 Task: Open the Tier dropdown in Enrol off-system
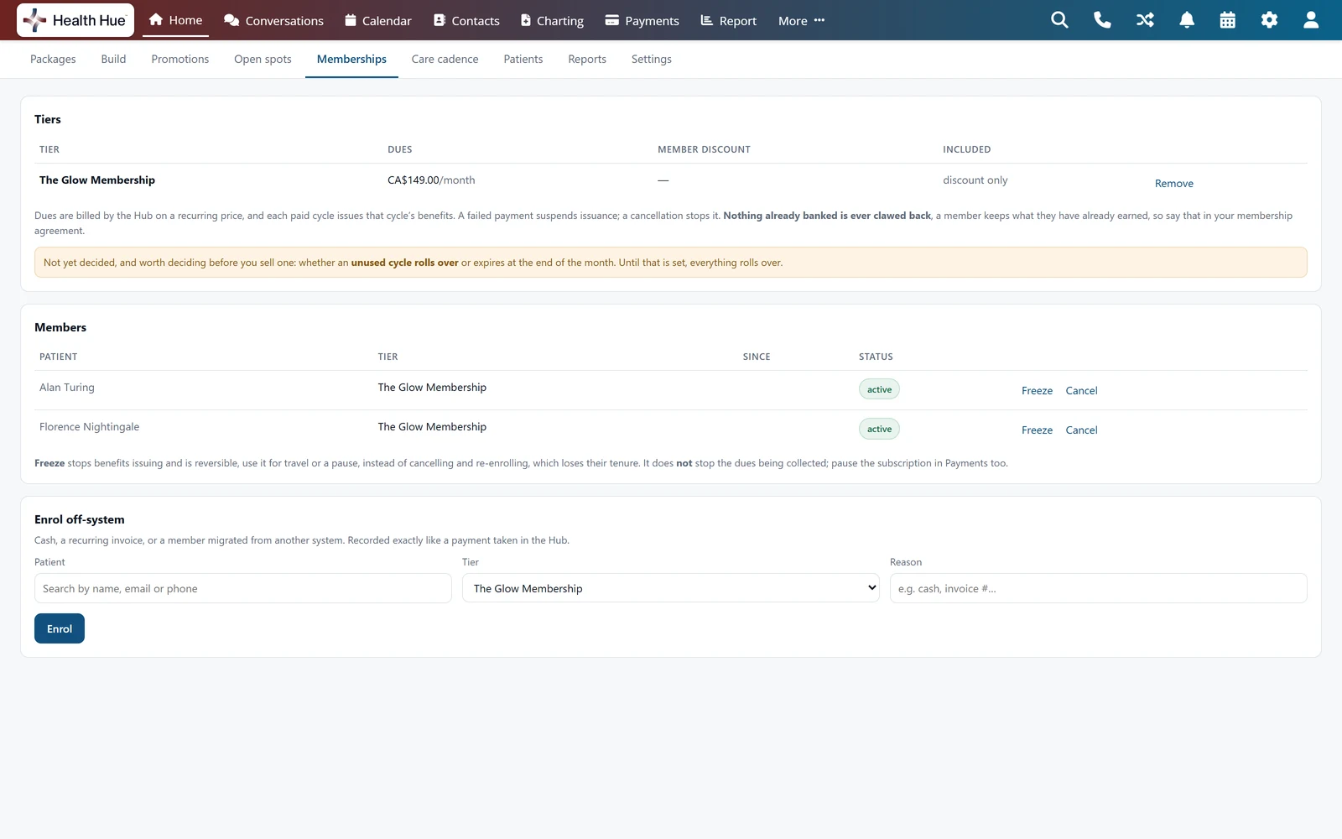point(671,588)
